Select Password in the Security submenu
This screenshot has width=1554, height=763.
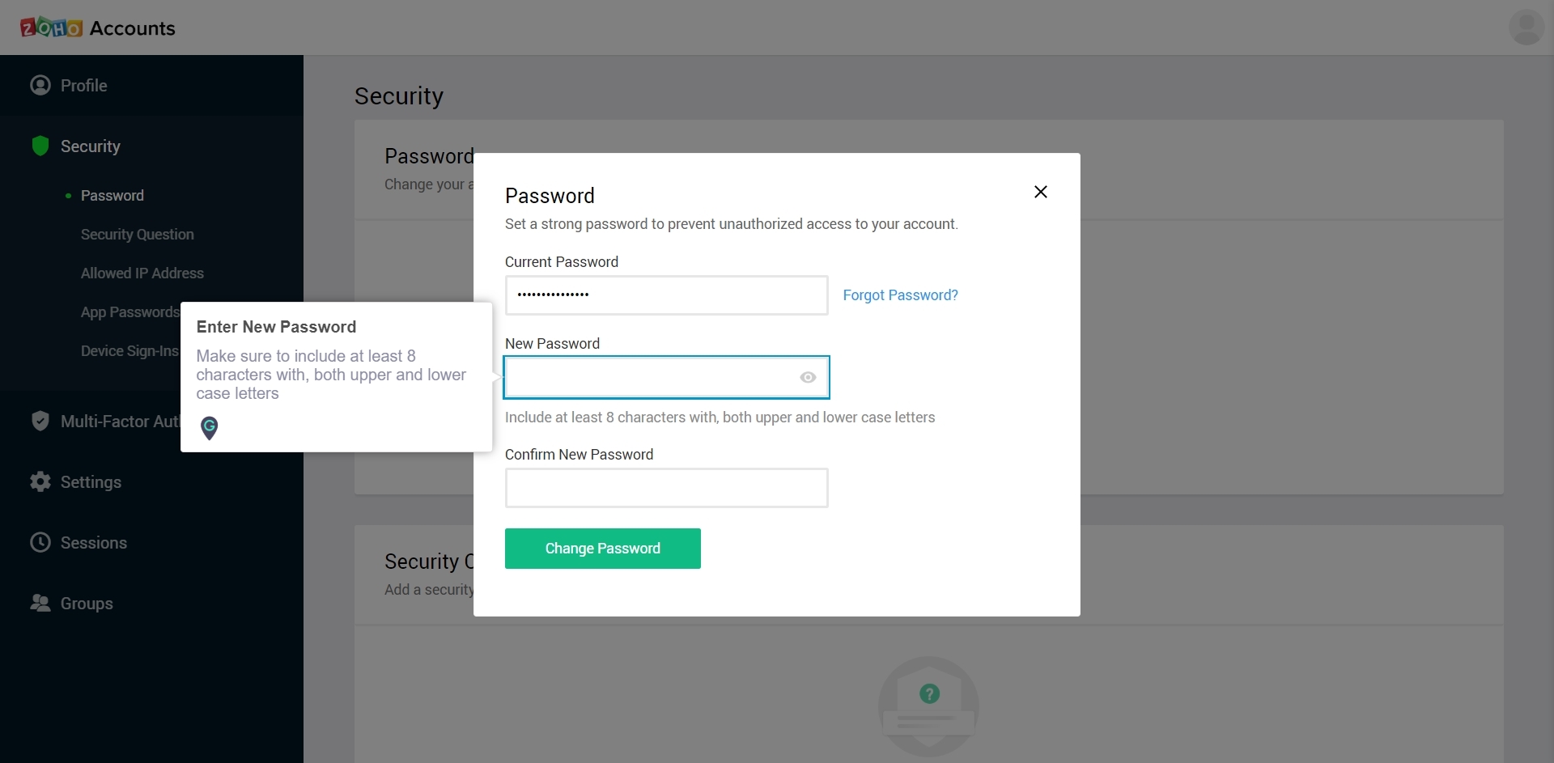(113, 196)
